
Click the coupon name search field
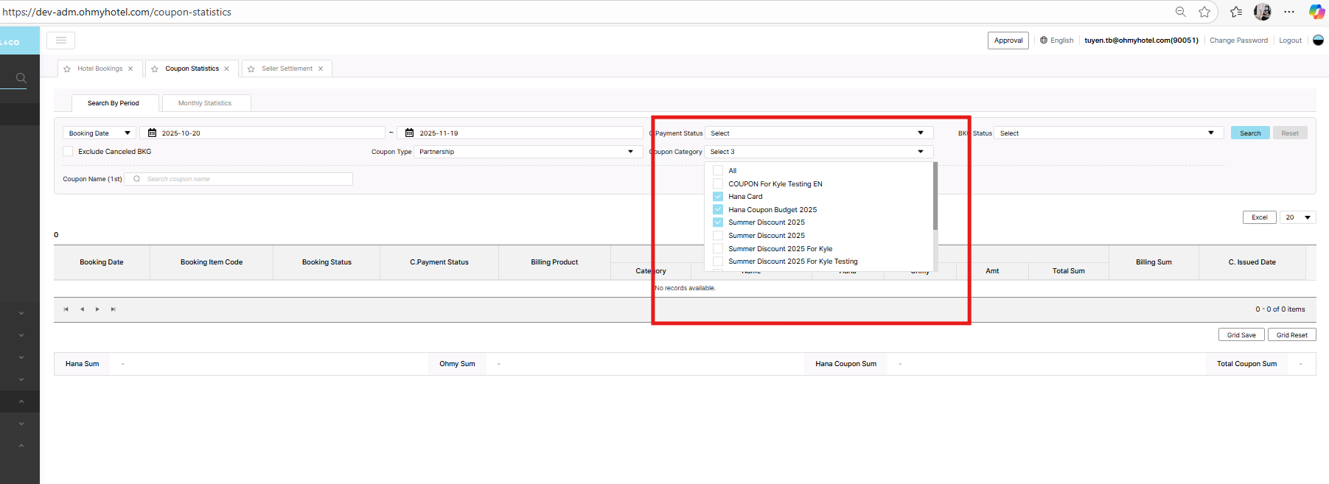click(x=243, y=179)
